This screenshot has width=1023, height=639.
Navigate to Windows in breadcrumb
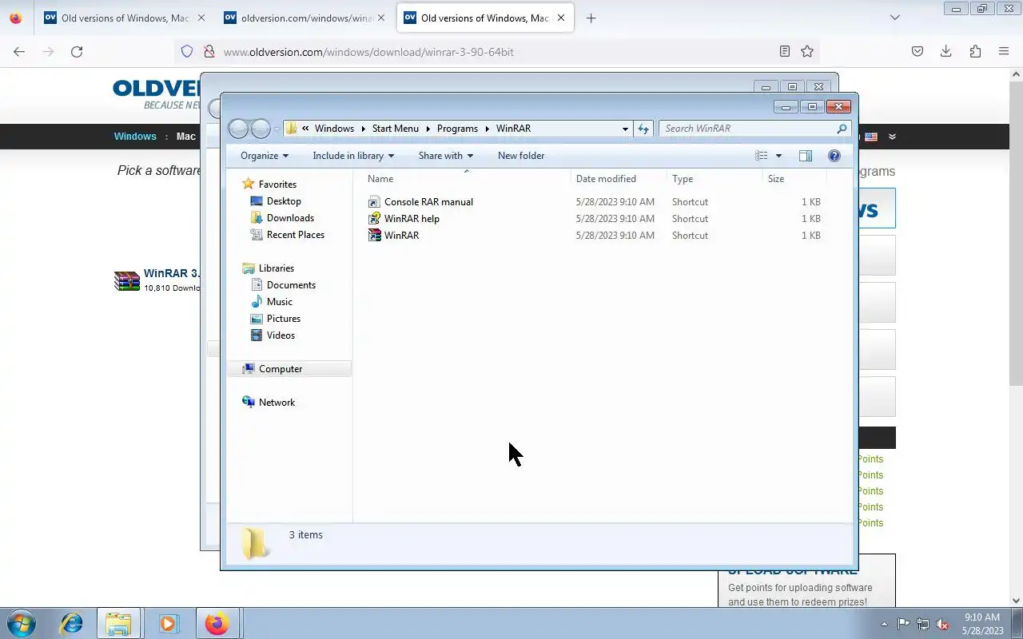tap(334, 129)
